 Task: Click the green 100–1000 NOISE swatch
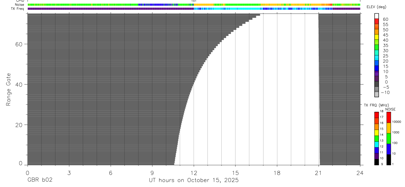389,138
